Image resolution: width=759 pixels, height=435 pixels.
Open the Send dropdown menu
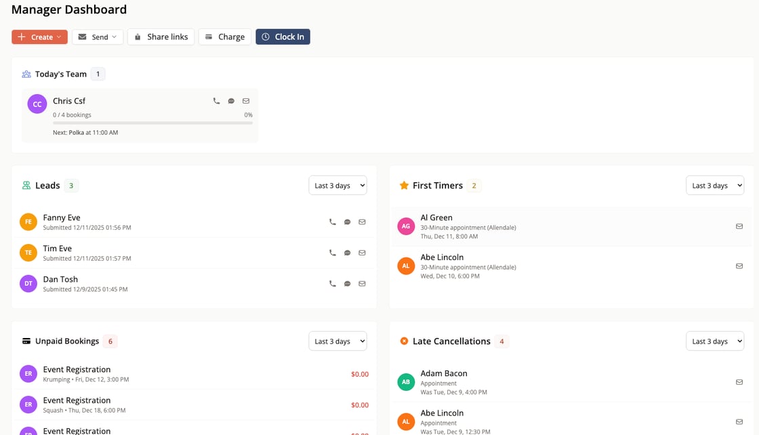click(x=98, y=37)
